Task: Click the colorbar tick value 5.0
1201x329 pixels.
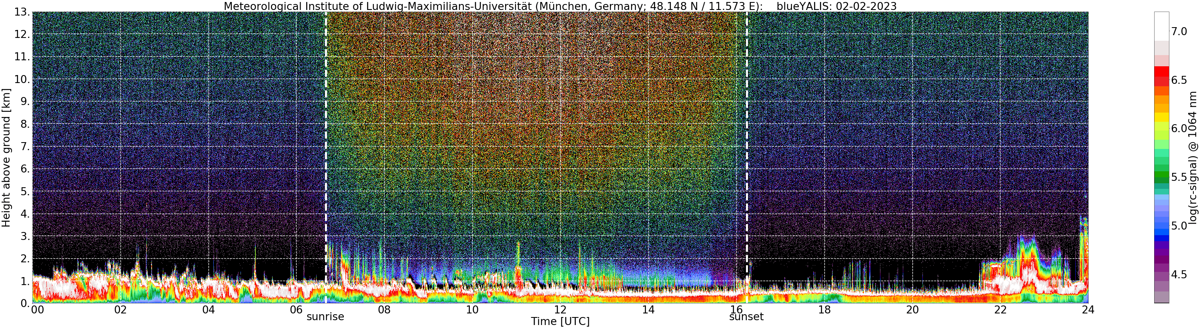Action: [1179, 226]
